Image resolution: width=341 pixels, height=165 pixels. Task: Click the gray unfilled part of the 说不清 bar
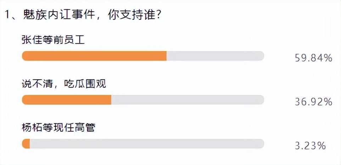188,100
